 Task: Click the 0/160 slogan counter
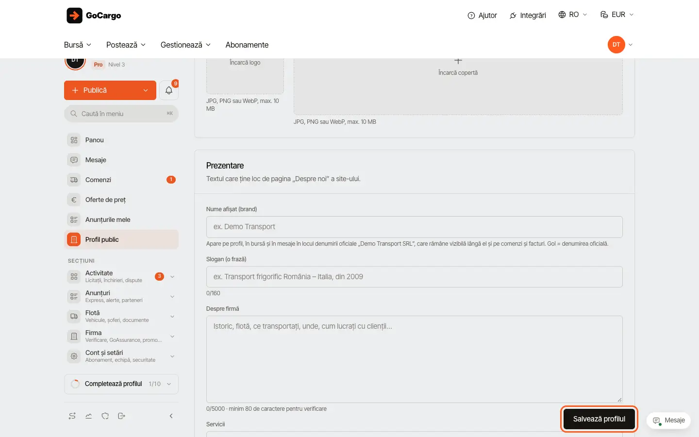213,293
